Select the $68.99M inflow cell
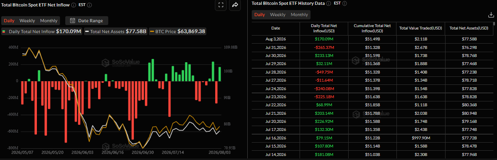Viewport: 497px width, 160px height. tap(323, 105)
